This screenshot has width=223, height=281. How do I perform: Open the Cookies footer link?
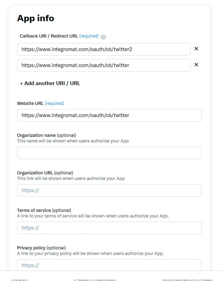tap(19, 280)
